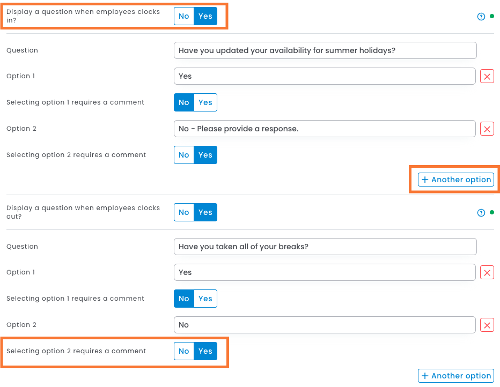Click clock-out Option 1 'Yes' text field
Screen dimensions: 500x387
(325, 272)
